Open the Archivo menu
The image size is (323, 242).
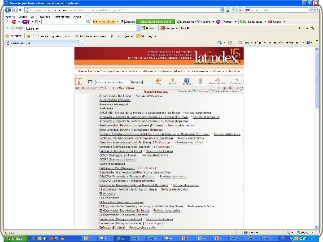pos(10,17)
